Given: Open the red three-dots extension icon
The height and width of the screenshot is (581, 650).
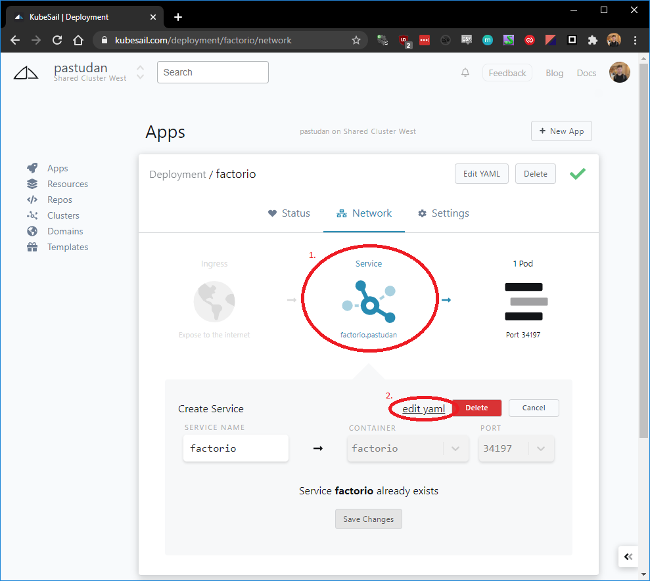Looking at the screenshot, I should pyautogui.click(x=425, y=40).
